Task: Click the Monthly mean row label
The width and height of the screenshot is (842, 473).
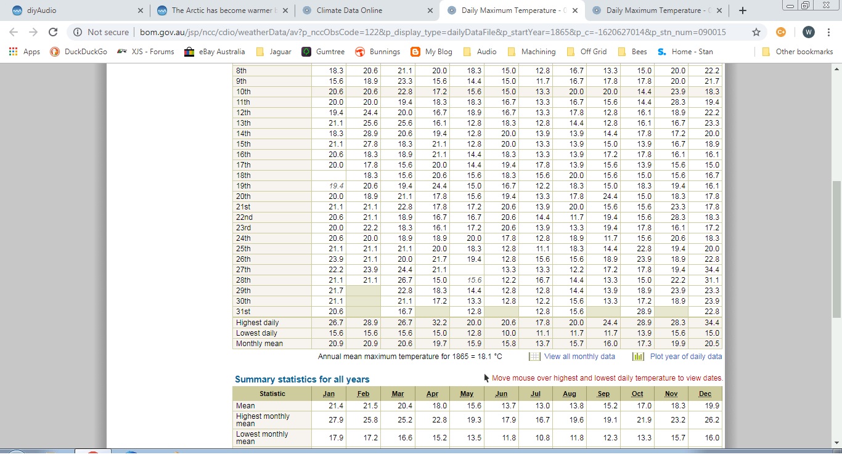Action: (x=260, y=344)
